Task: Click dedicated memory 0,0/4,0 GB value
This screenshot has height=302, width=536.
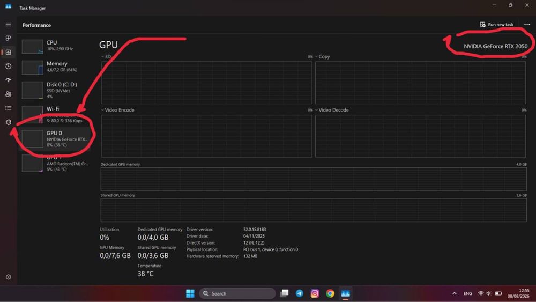Action: click(x=153, y=237)
